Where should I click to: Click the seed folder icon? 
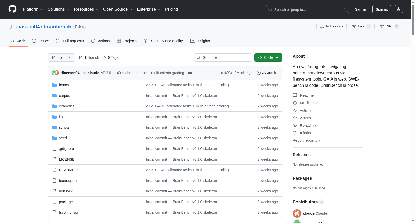54,138
